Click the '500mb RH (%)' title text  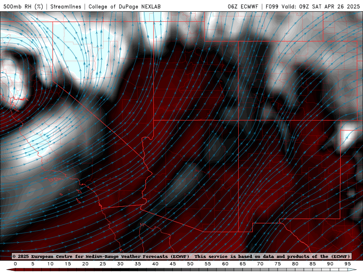pos(23,6)
